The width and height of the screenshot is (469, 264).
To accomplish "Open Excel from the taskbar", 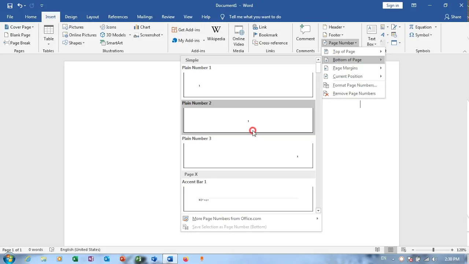I will 75,259.
